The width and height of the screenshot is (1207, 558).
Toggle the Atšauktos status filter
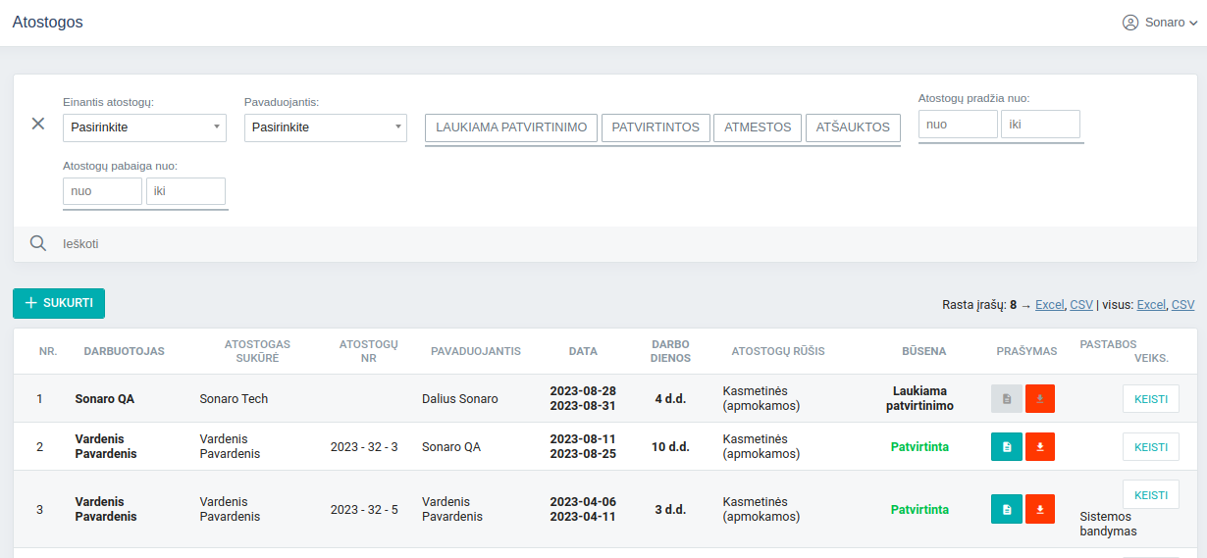click(x=853, y=127)
